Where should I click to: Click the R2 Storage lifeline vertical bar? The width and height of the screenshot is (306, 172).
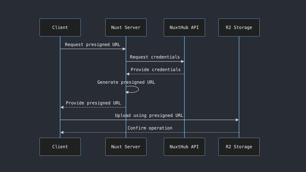click(x=239, y=90)
